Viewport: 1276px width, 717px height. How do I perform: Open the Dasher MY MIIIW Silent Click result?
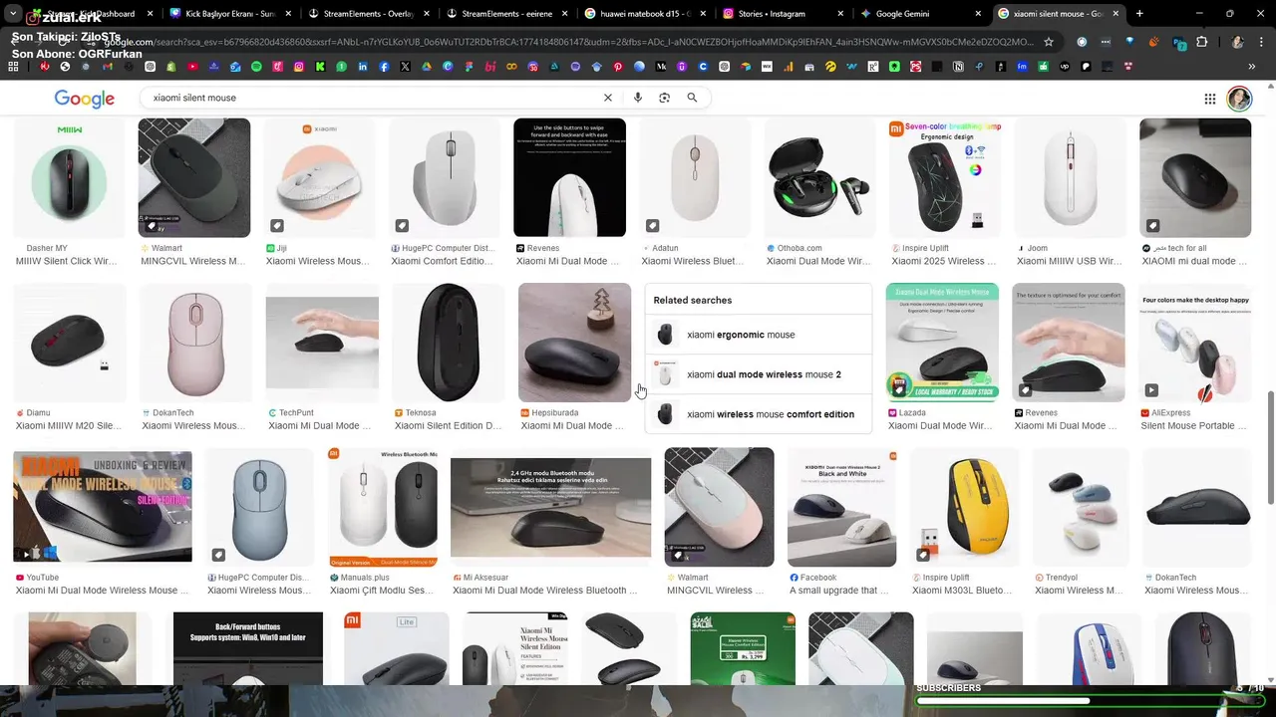(69, 178)
